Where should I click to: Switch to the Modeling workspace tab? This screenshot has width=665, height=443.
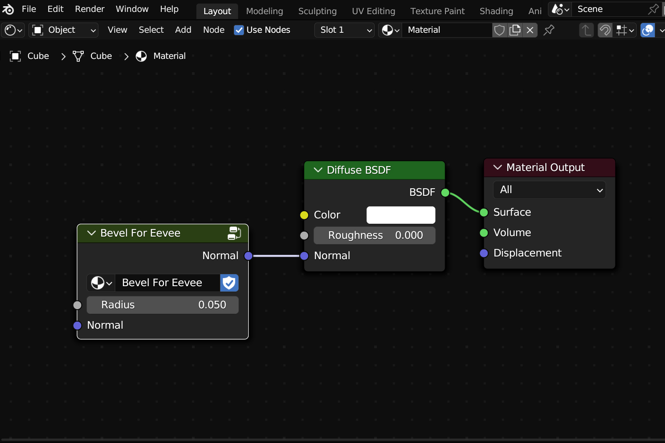[x=264, y=11]
